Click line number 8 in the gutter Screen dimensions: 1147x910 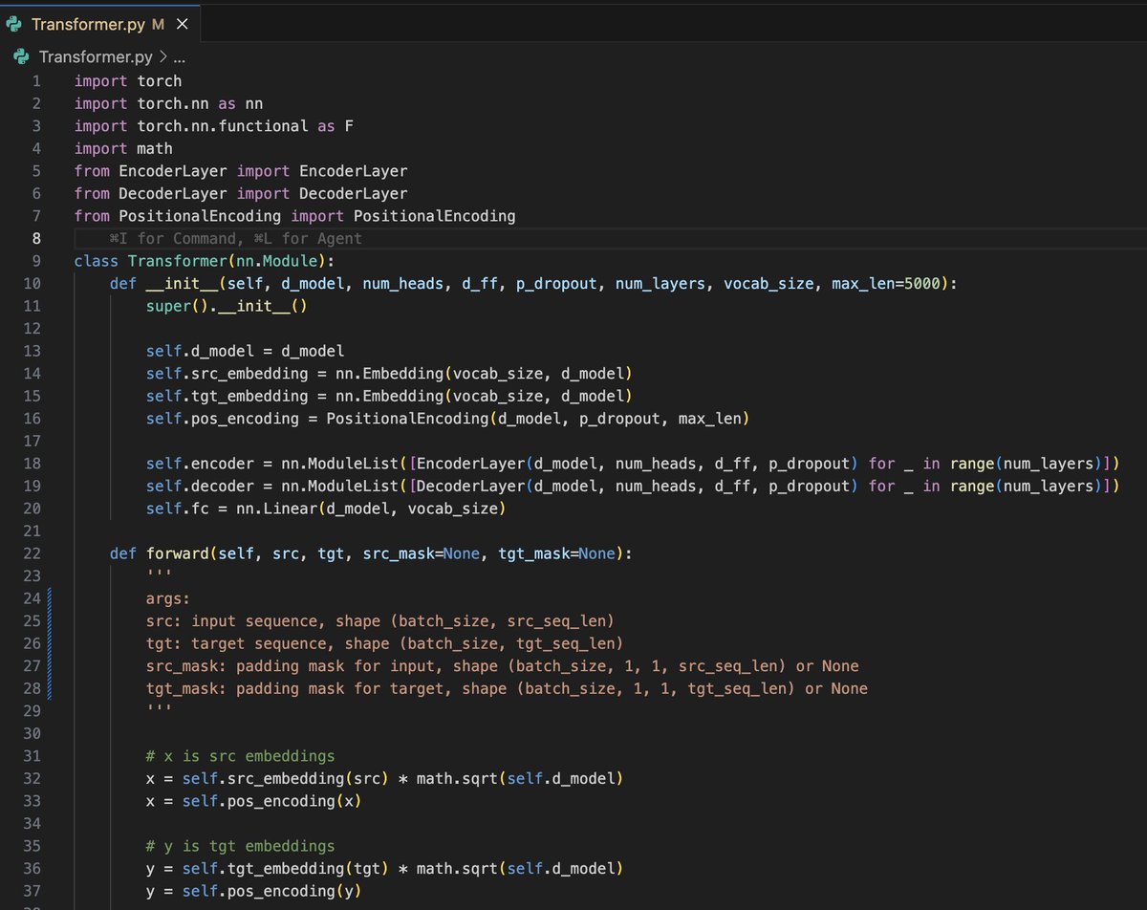36,238
